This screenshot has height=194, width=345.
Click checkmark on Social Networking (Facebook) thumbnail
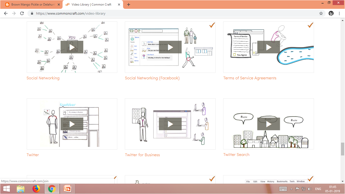pyautogui.click(x=212, y=25)
